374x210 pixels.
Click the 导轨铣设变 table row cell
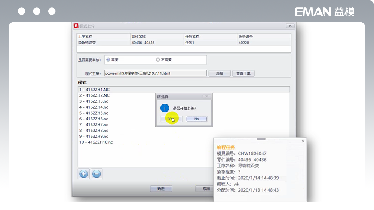point(87,43)
